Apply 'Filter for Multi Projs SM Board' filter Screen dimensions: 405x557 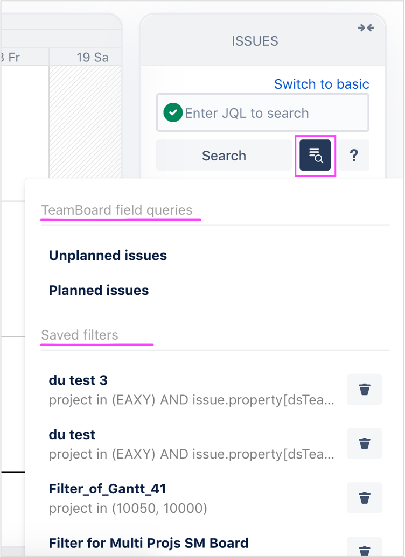(x=148, y=543)
